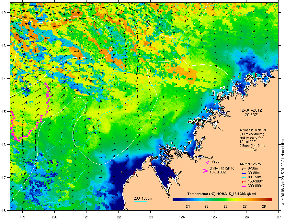
Task: Click the '20:33Z' time label
Action: tap(251, 115)
